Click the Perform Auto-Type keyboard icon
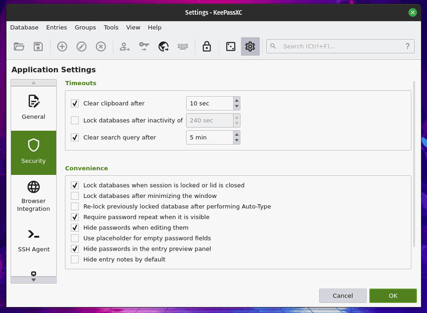427x313 pixels. click(183, 47)
